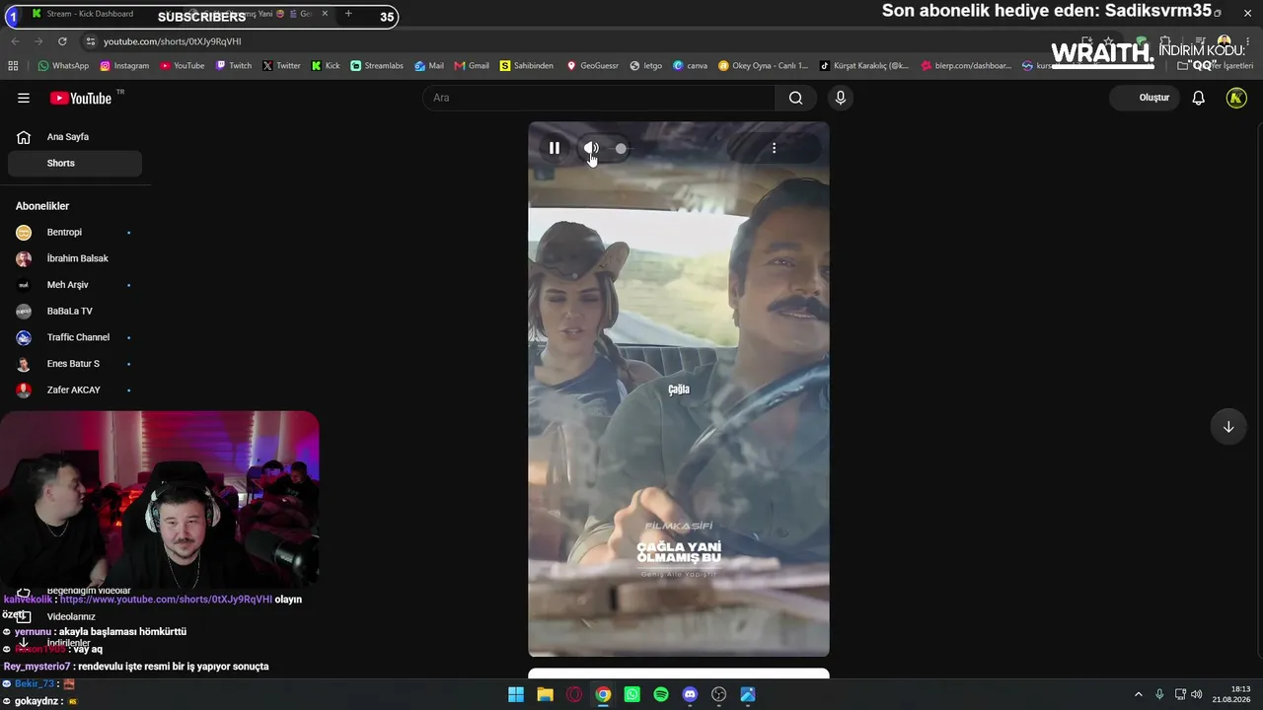Open canva bookmark
The width and height of the screenshot is (1263, 710).
(691, 66)
